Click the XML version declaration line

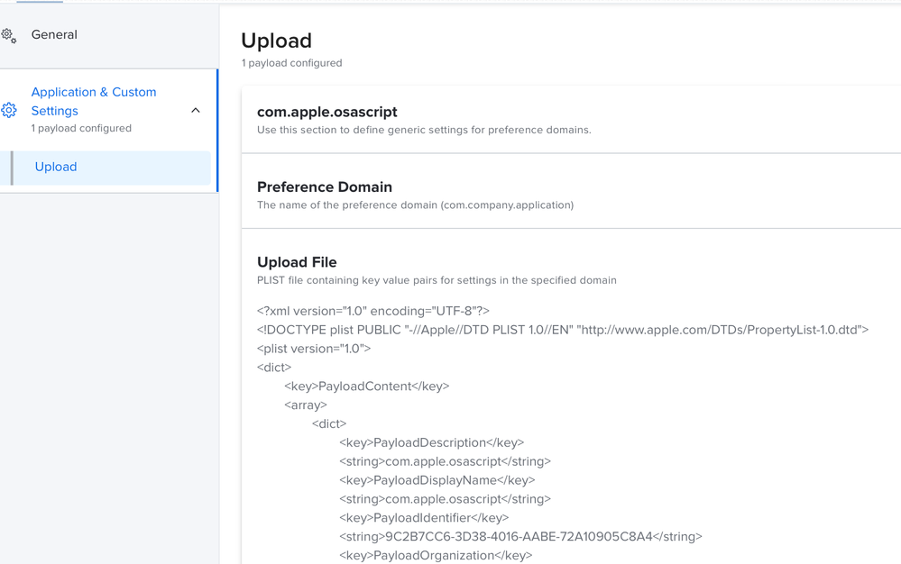click(373, 311)
